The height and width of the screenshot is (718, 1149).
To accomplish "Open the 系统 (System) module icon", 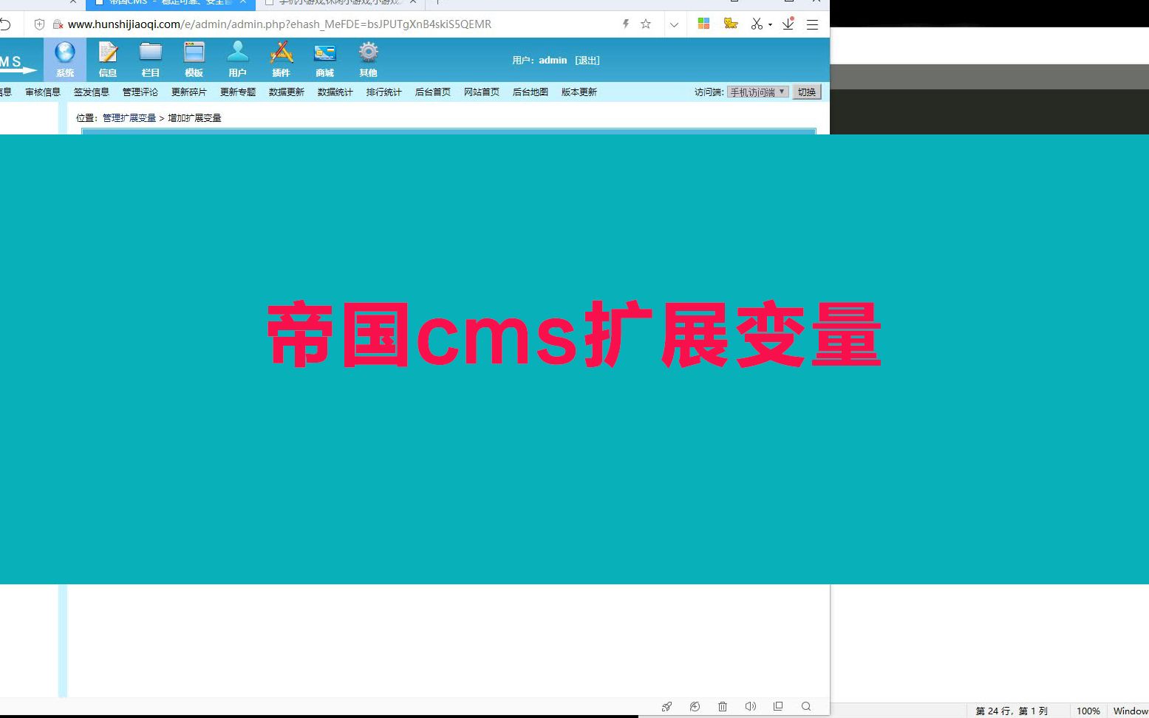I will (x=65, y=59).
